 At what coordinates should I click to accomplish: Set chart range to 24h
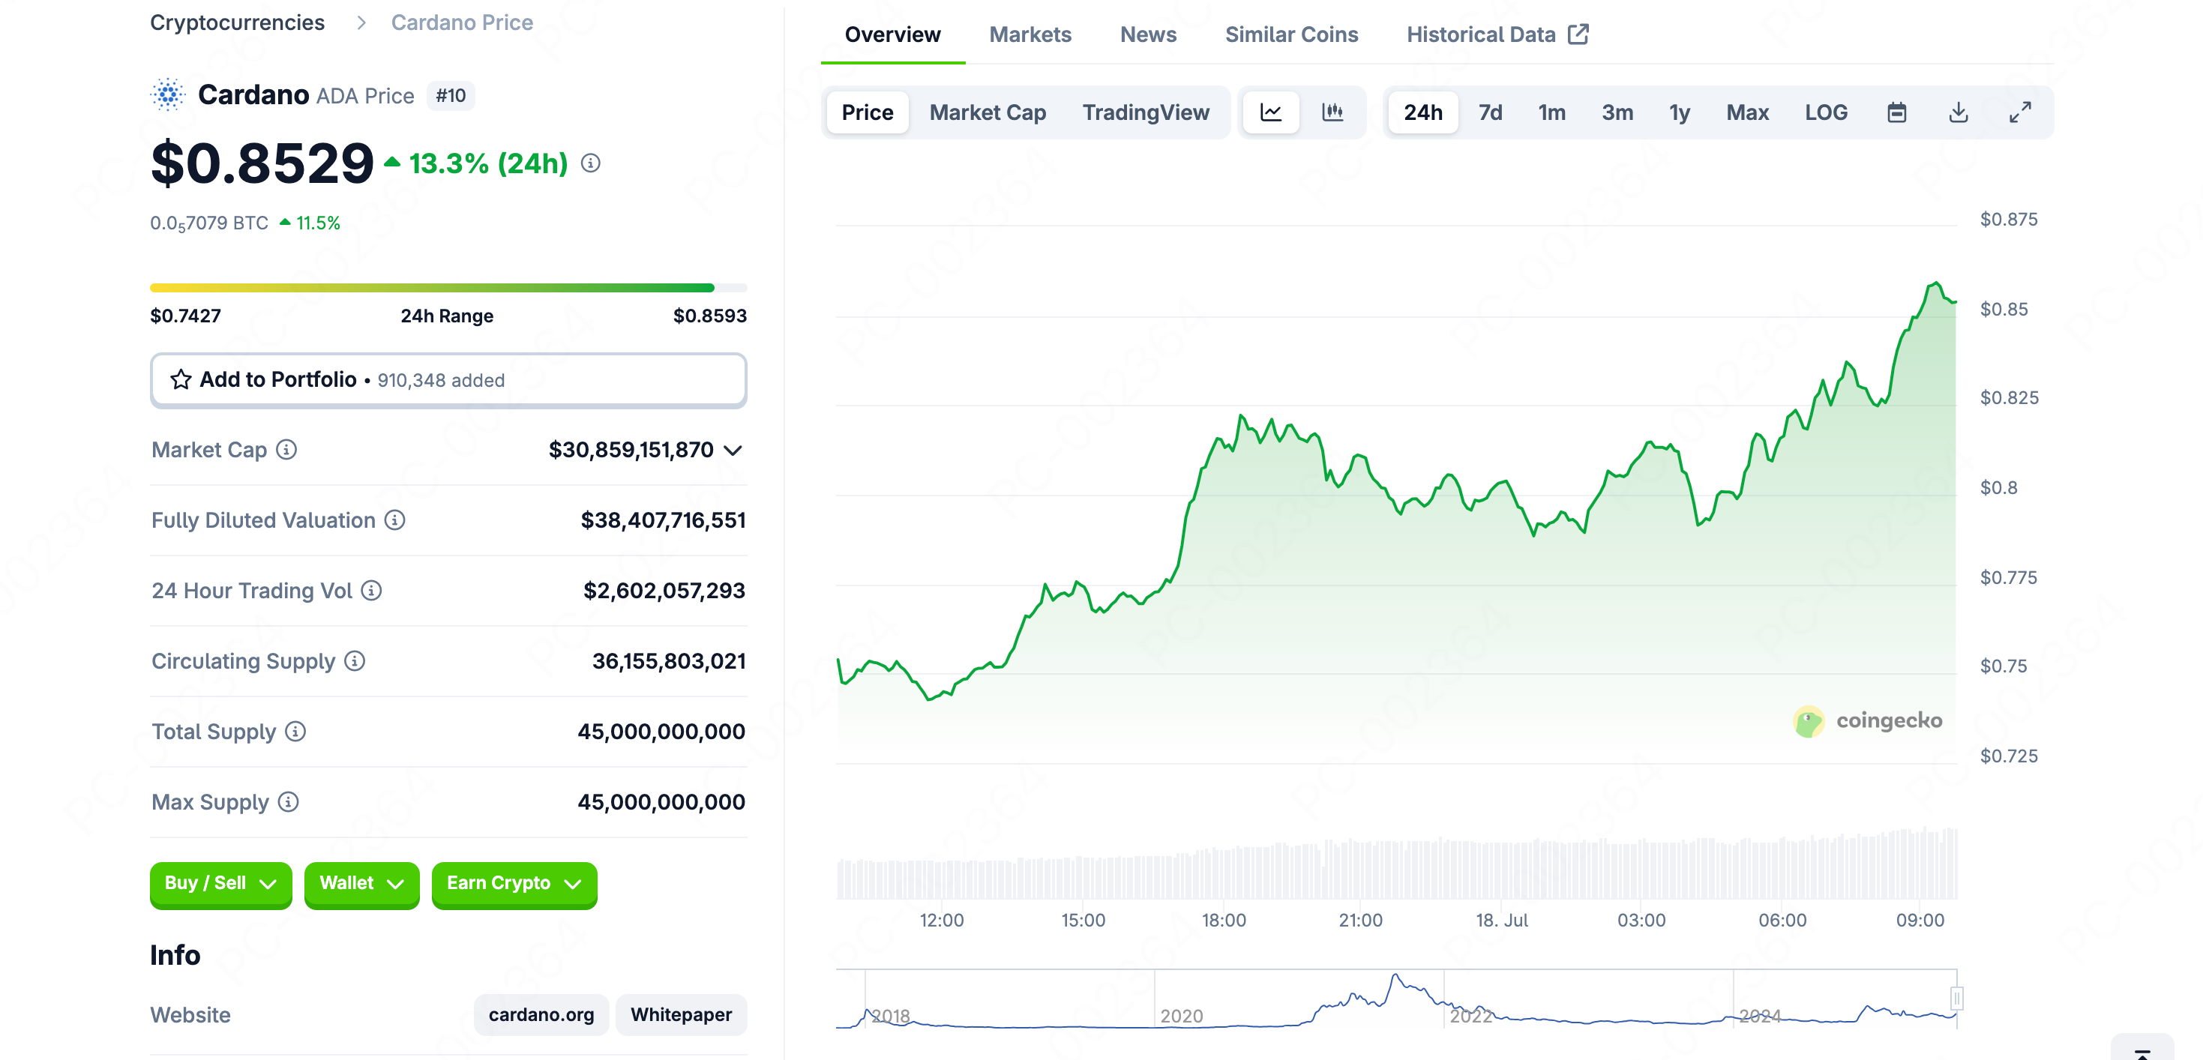coord(1423,113)
